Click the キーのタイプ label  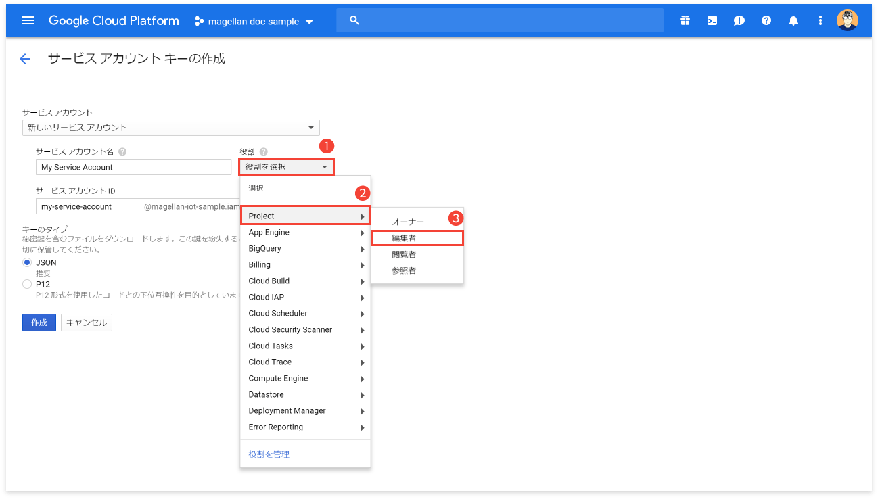coord(45,229)
